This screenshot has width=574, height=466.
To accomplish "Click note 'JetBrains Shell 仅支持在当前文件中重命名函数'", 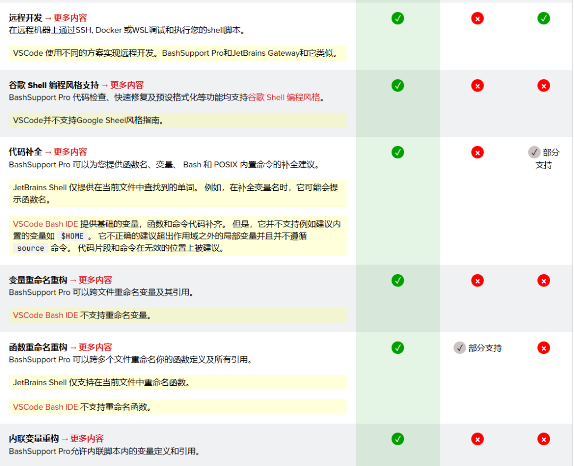I will click(x=178, y=383).
